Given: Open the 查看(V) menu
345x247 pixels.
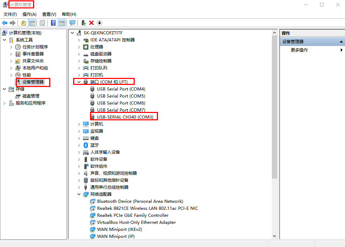Looking at the screenshot, I should pyautogui.click(x=49, y=14).
